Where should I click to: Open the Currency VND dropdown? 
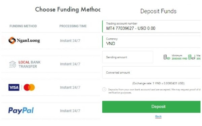click(151, 42)
